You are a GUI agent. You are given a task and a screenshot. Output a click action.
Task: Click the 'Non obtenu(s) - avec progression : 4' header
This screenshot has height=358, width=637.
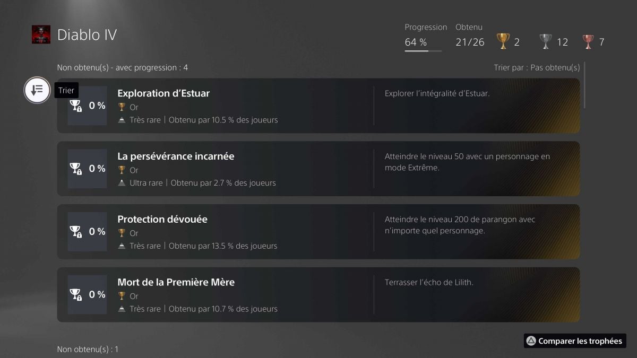123,68
